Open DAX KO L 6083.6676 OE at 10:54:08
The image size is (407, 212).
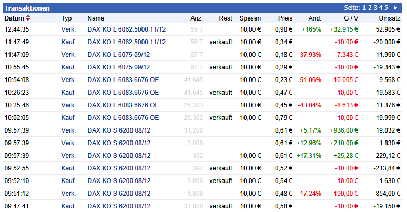[x=123, y=80]
